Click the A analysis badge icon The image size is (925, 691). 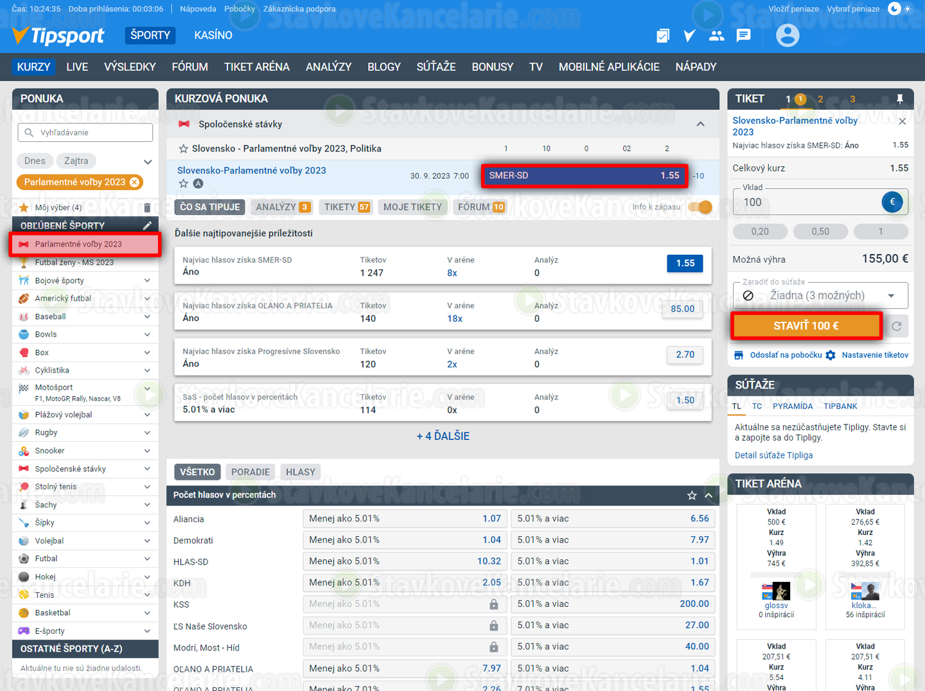point(198,184)
